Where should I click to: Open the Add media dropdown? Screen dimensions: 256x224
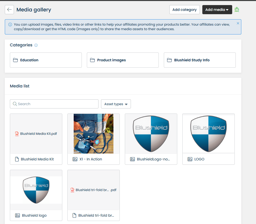(x=217, y=10)
